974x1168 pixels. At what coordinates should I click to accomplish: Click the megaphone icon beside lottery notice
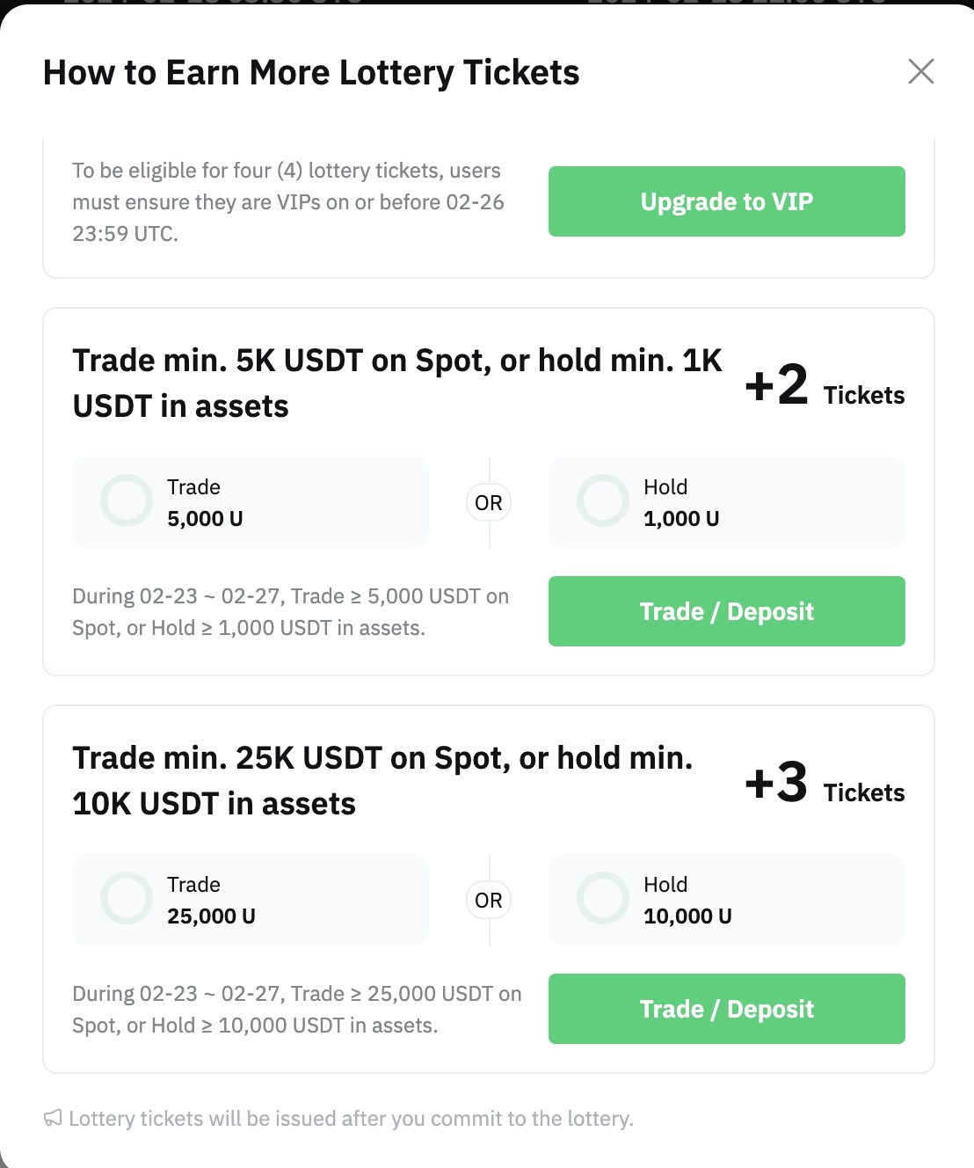tap(53, 1118)
